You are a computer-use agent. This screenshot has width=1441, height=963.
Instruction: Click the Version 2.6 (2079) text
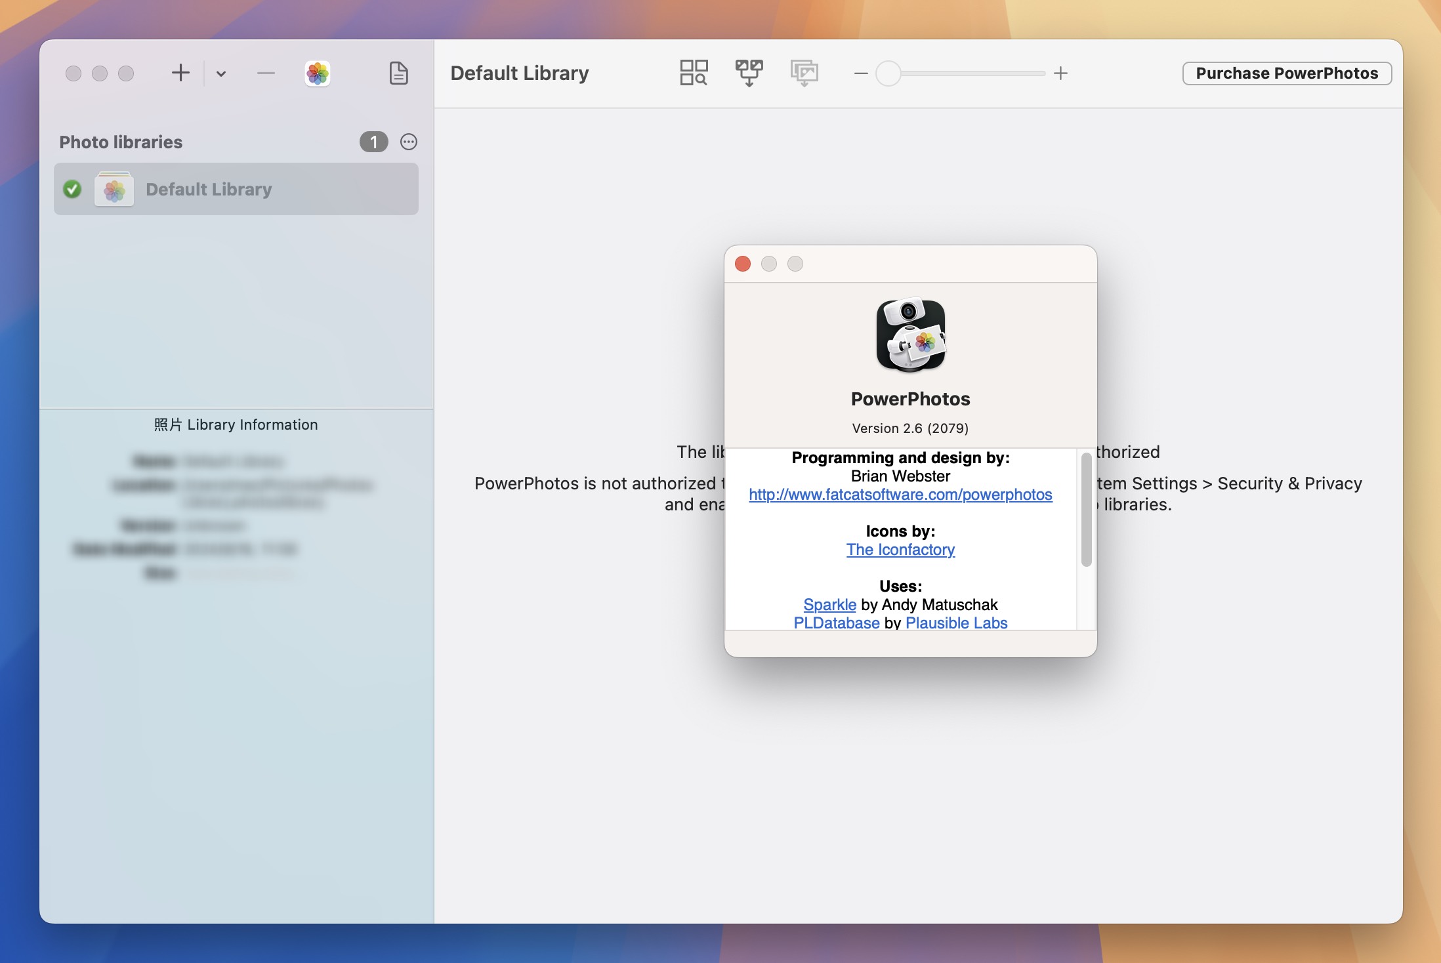910,428
